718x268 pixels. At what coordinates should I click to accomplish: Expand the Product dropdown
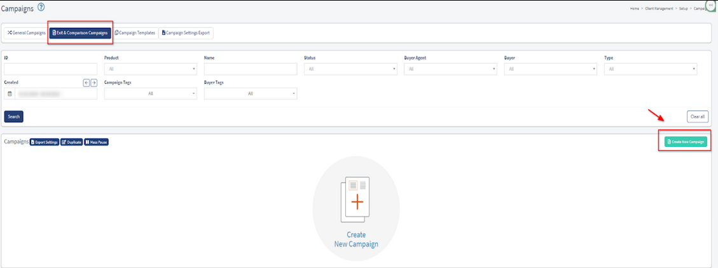(150, 69)
